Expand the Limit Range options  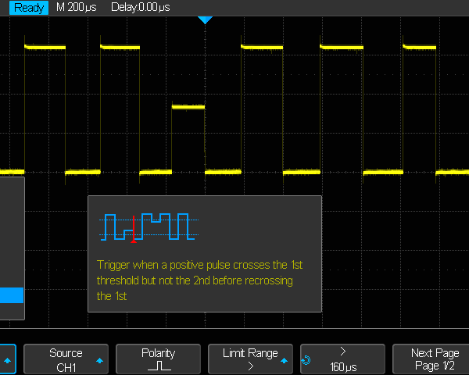pos(250,359)
